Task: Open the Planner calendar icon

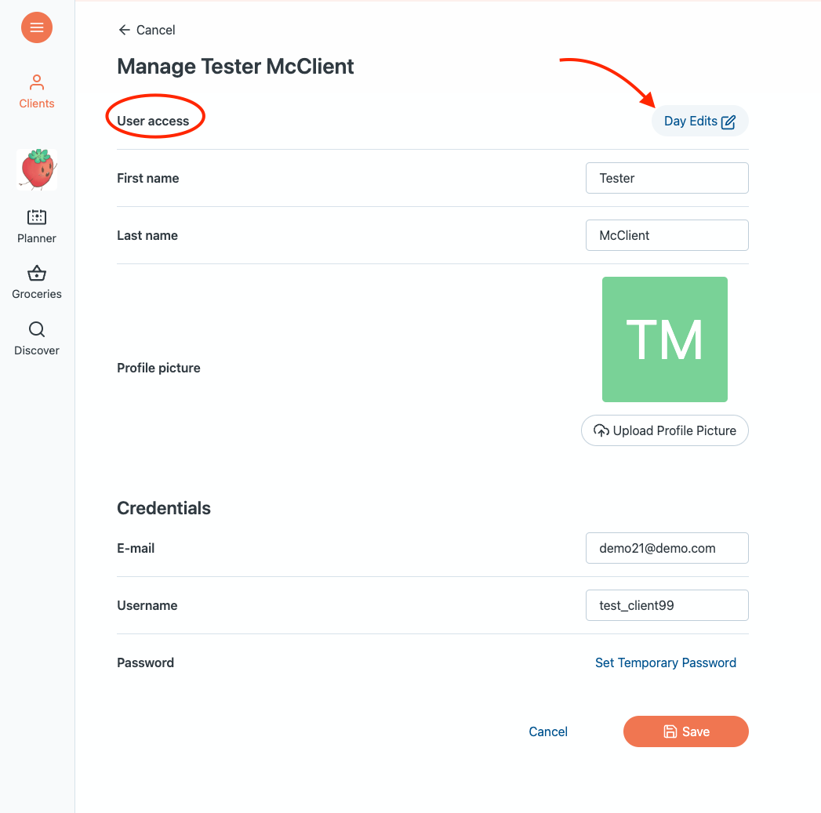Action: pyautogui.click(x=37, y=217)
